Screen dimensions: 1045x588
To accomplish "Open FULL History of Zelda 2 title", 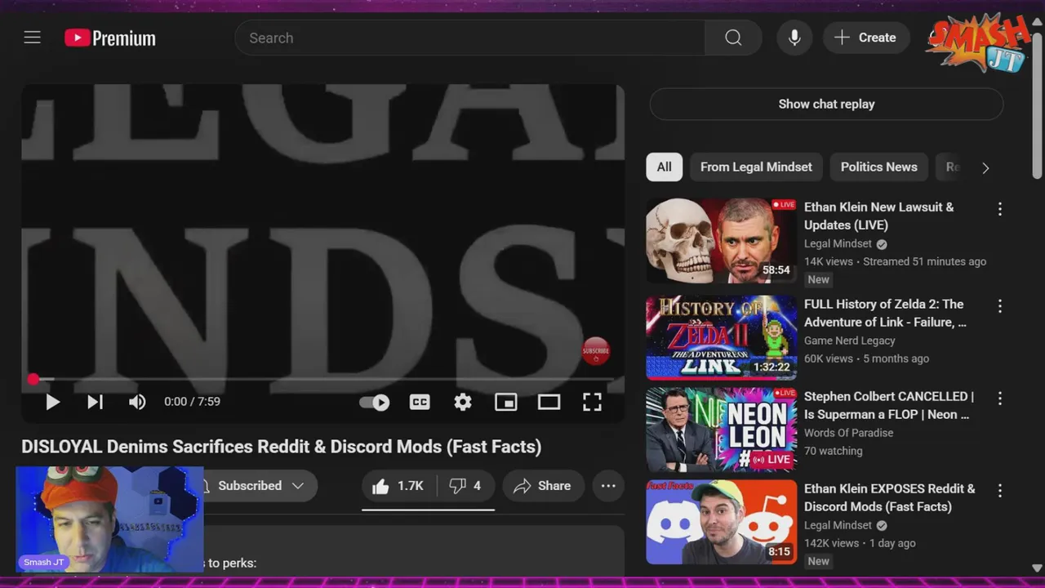I will point(885,313).
